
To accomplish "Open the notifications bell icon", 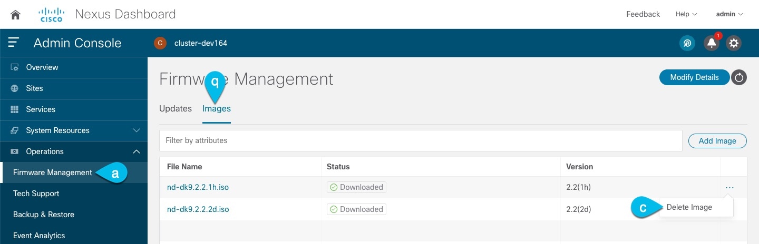I will (712, 43).
